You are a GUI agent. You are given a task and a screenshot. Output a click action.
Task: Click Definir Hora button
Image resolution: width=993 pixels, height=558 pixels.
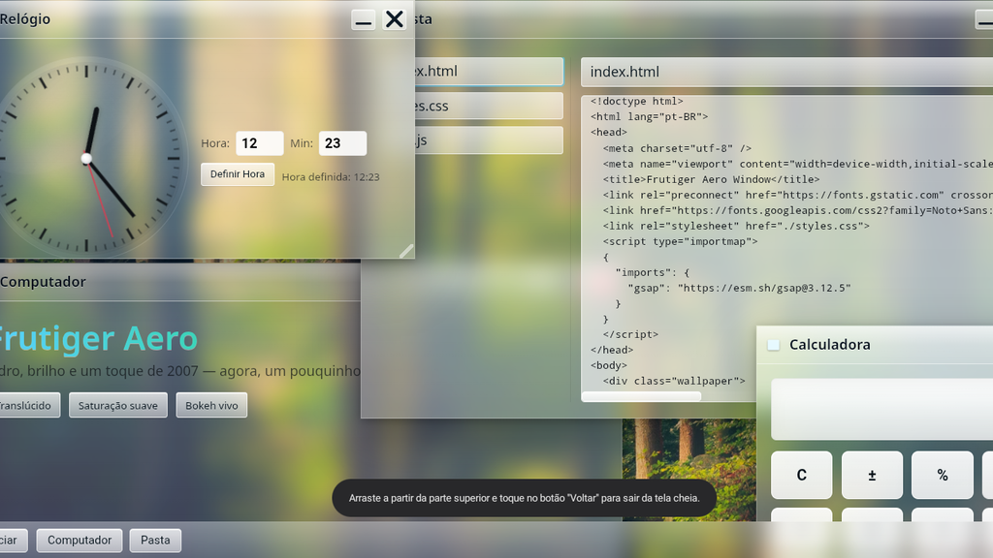click(238, 174)
